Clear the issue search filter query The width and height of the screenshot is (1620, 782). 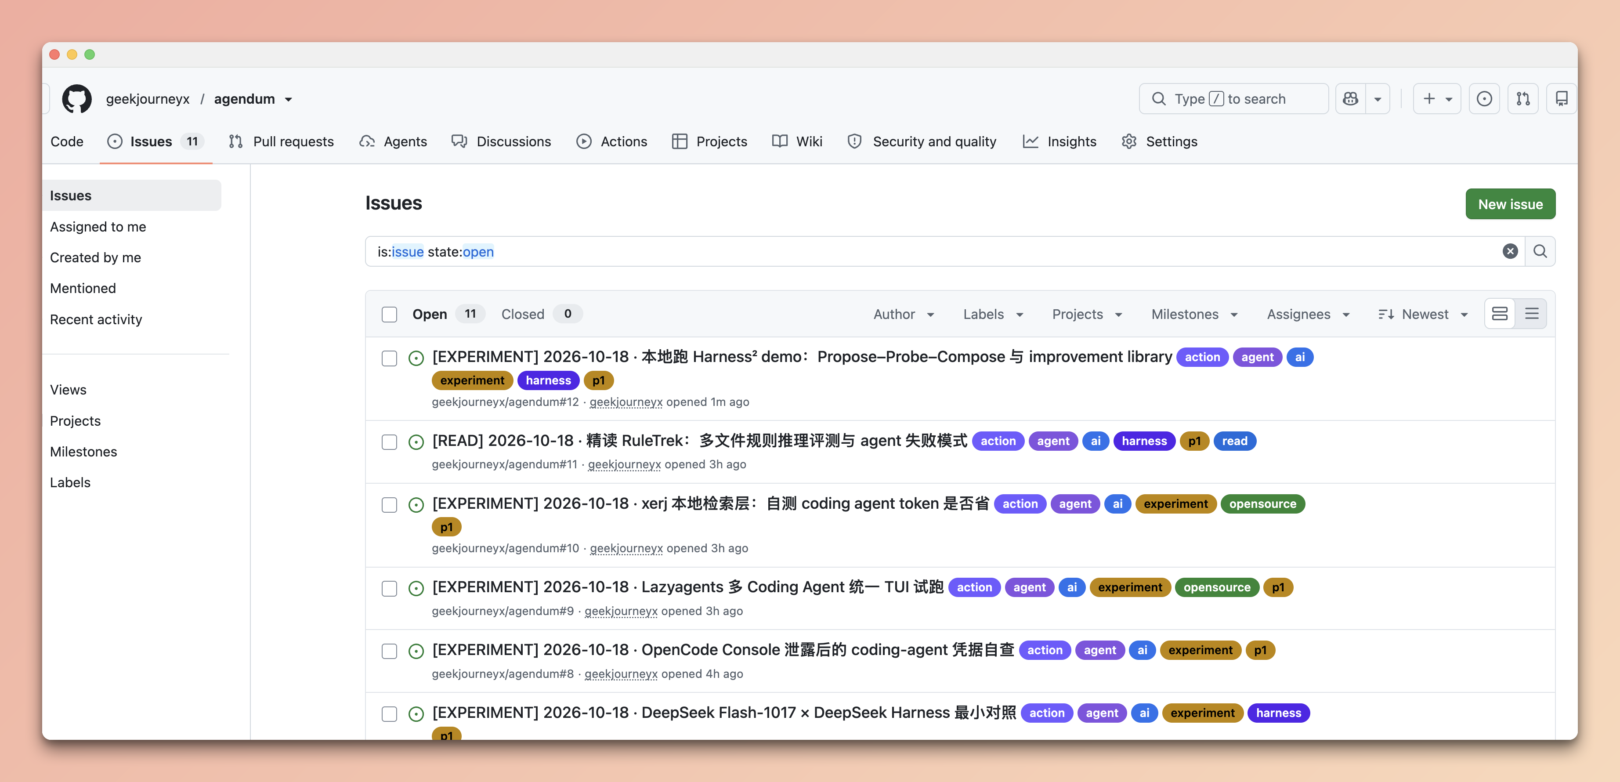click(x=1510, y=252)
